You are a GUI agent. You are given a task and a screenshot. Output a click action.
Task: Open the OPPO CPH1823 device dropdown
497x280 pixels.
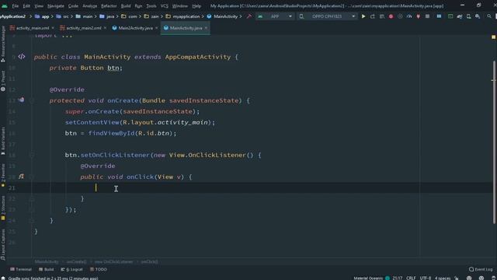coord(327,16)
